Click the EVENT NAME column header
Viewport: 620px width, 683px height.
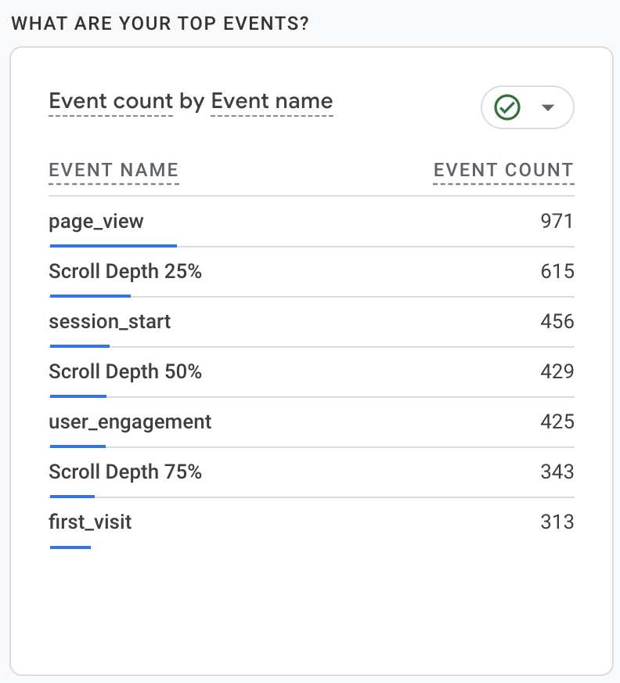pos(114,170)
